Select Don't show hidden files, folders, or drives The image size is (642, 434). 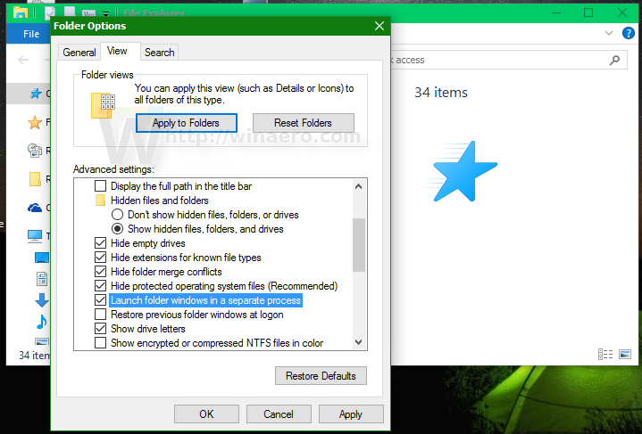point(117,215)
